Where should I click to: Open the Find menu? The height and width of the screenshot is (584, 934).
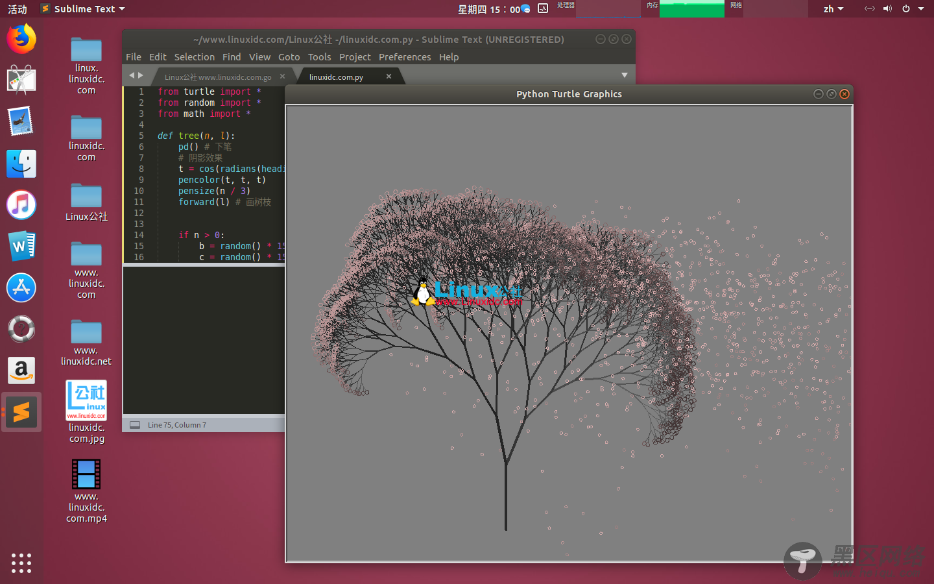(x=232, y=57)
